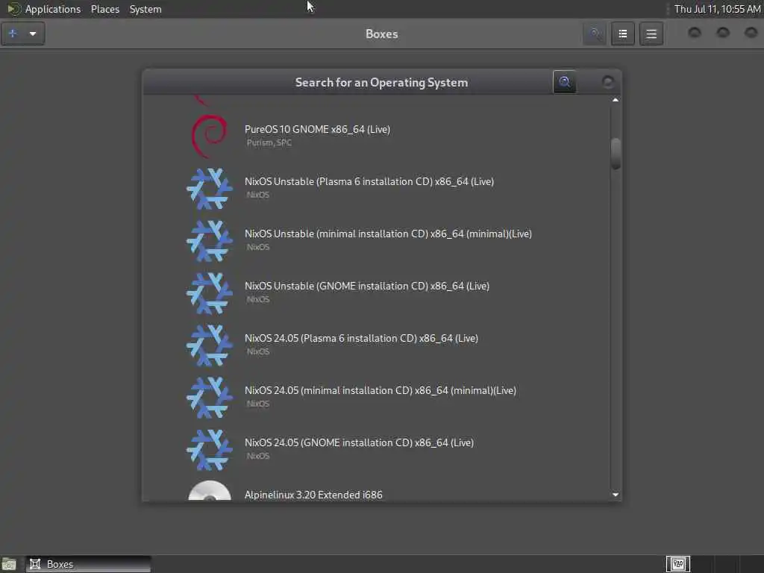Click the NixOS 24.05 GNOME snowflake icon
This screenshot has height=573, width=764.
click(x=210, y=449)
